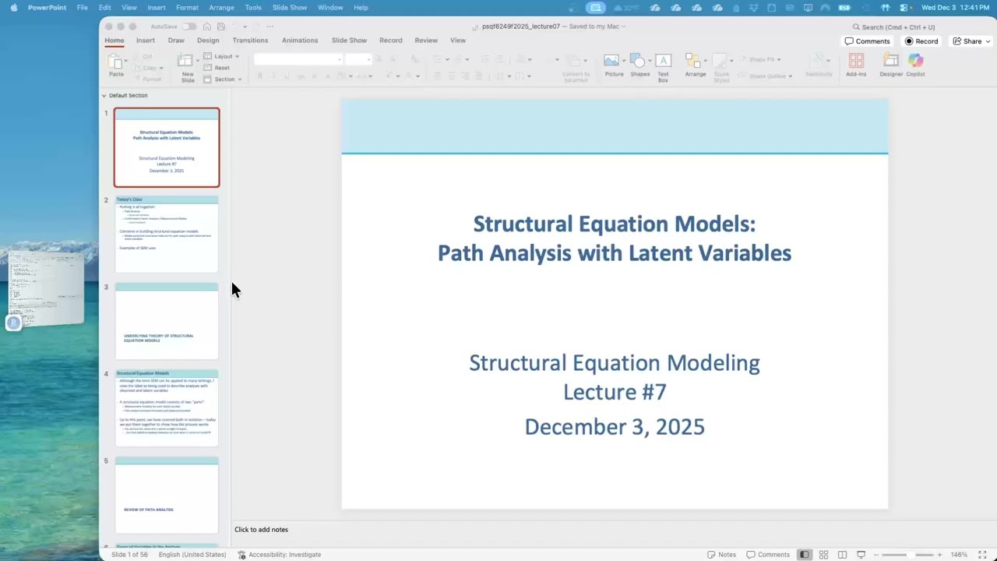Switch to Normal view in status bar
The height and width of the screenshot is (561, 997).
click(x=804, y=555)
